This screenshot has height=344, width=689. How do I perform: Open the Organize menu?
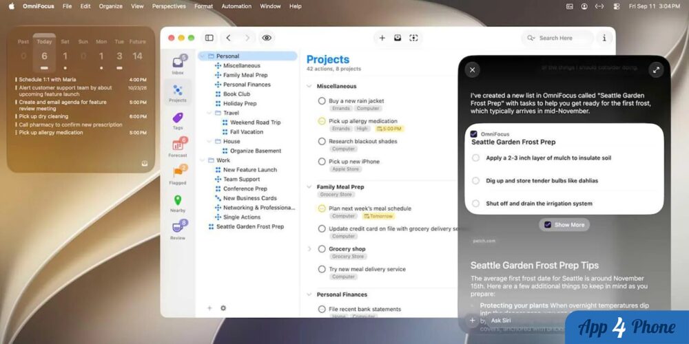pyautogui.click(x=111, y=6)
